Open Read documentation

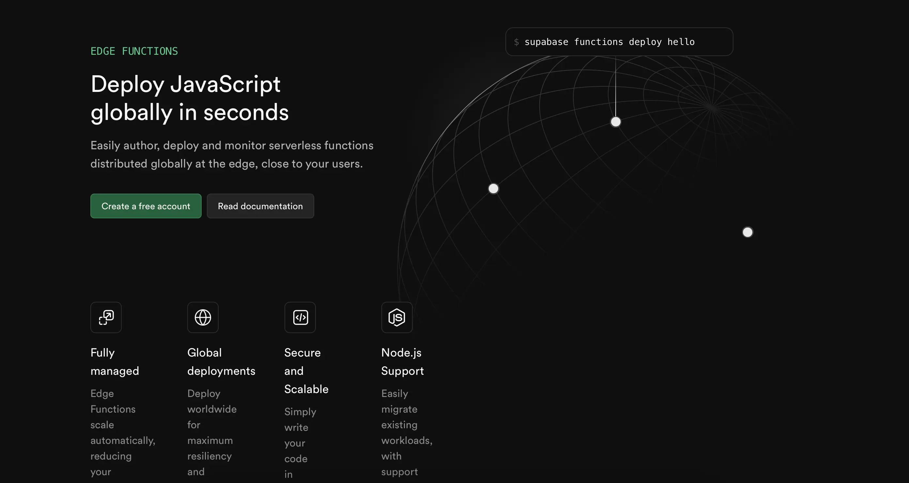[x=260, y=206]
